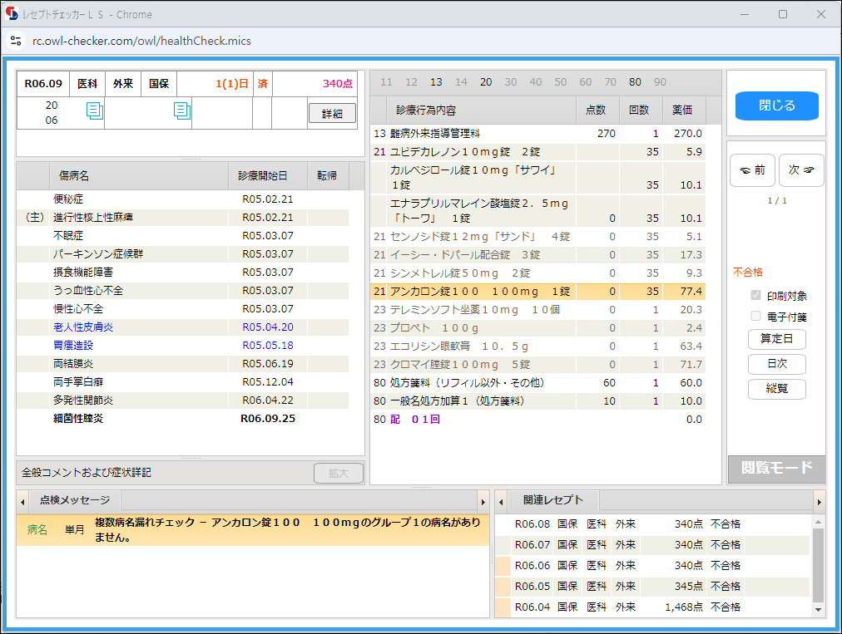842x634 pixels.
Task: Click the 日次 button
Action: coord(777,364)
